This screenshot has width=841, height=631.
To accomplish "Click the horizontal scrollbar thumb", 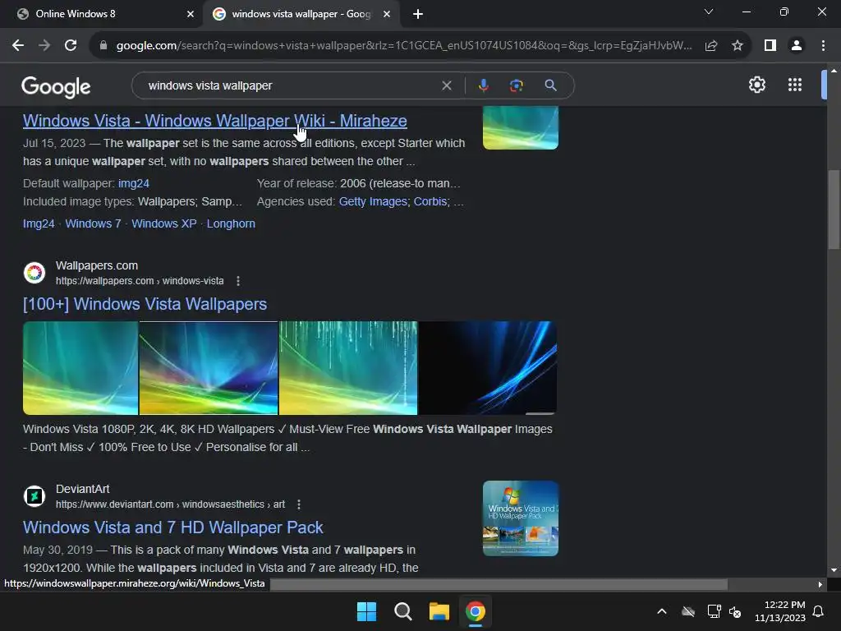I will 499,584.
